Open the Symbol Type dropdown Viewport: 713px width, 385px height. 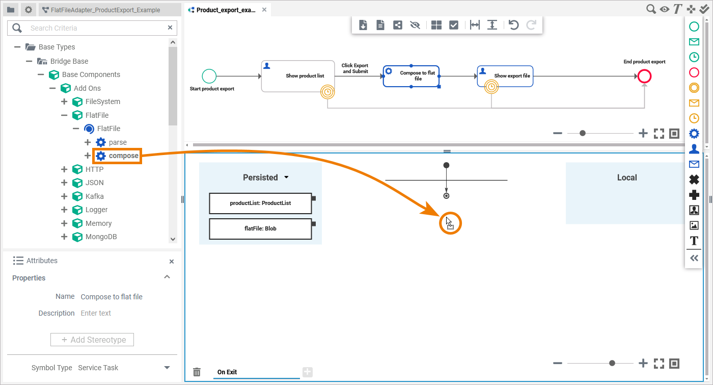[x=167, y=368]
